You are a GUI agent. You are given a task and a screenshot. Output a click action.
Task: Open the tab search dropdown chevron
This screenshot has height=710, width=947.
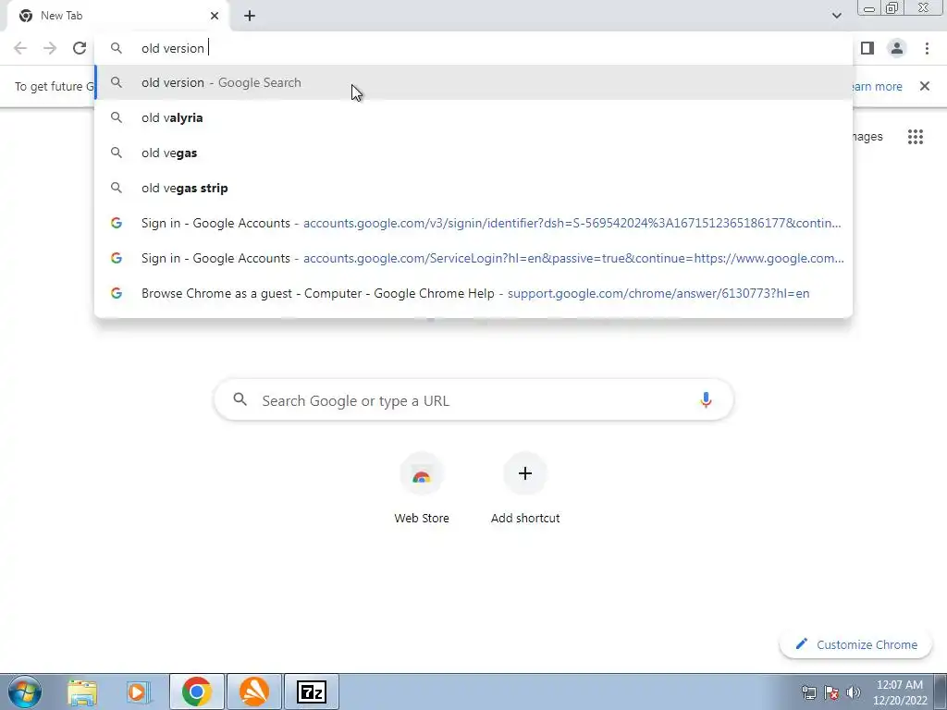(836, 16)
